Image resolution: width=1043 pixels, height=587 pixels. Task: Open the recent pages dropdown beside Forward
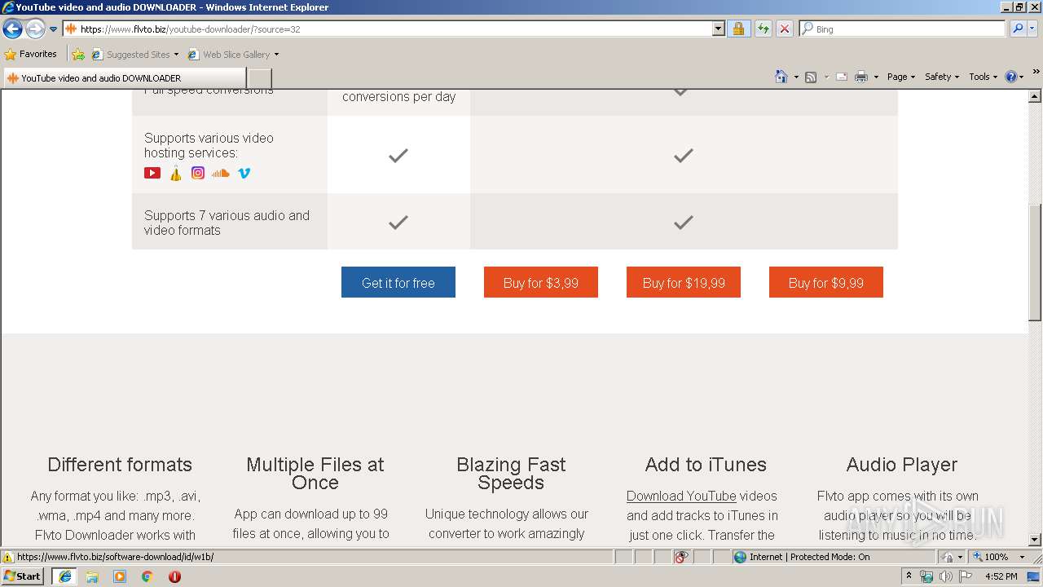point(53,29)
